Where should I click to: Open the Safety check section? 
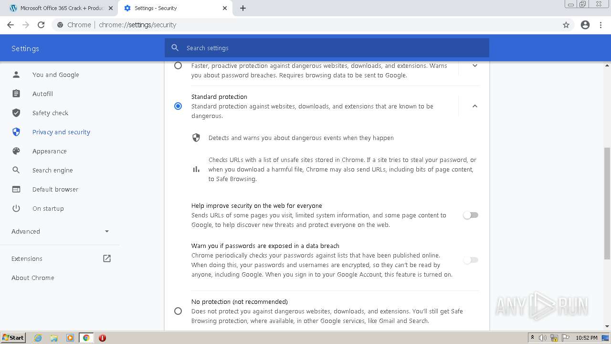[x=50, y=113]
